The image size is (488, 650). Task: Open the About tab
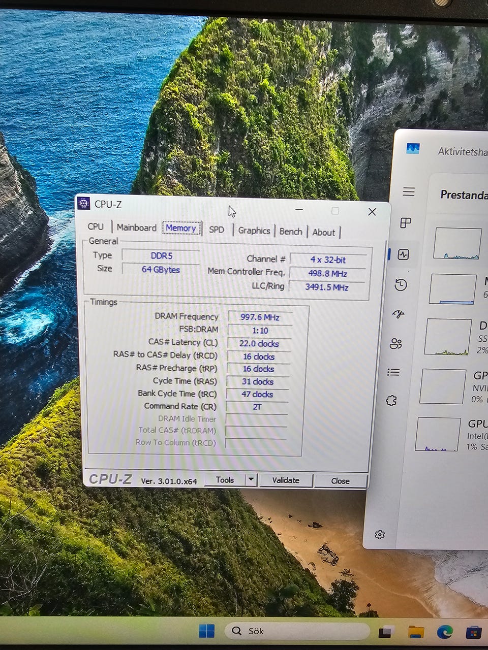[324, 233]
